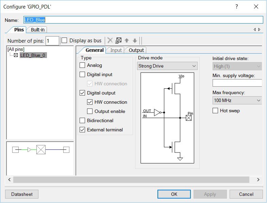Select the Output tab
The image size is (267, 203).
tap(136, 50)
